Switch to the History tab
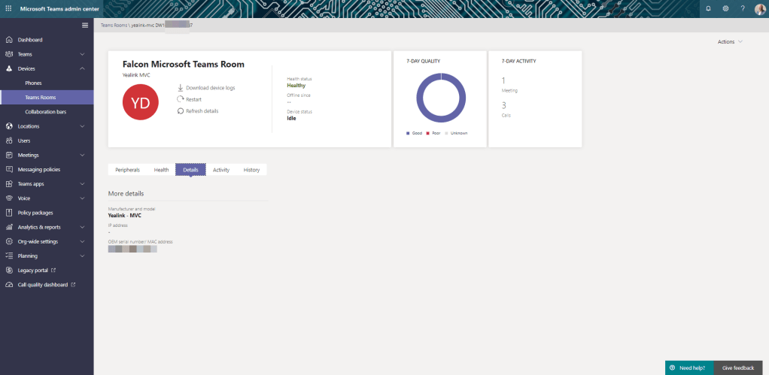The image size is (769, 375). coord(251,170)
